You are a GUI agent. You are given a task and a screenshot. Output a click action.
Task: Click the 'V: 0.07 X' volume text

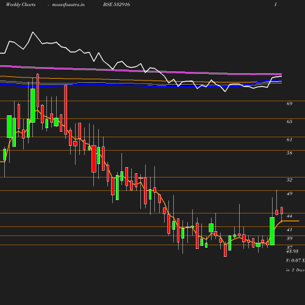coord(295,260)
